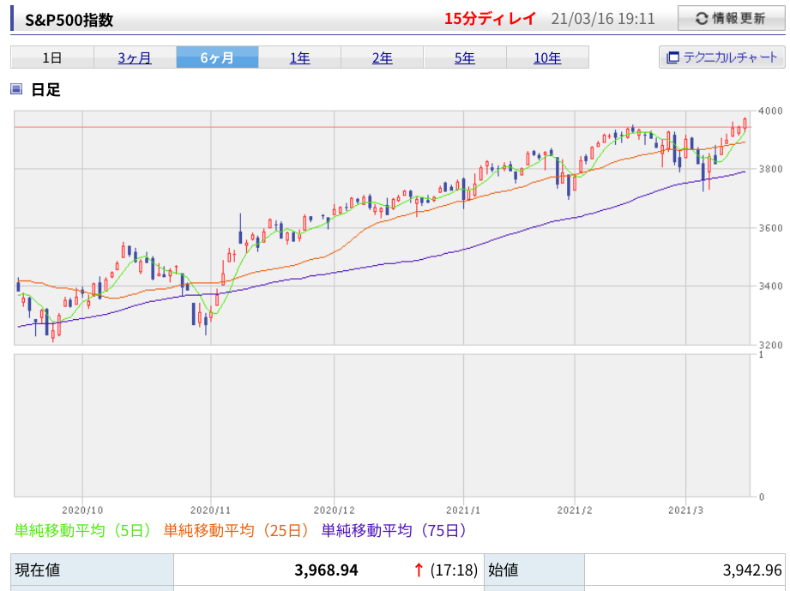Click the 単純移動平均（5日） legend label
Screen dimensions: 790x591
click(82, 531)
